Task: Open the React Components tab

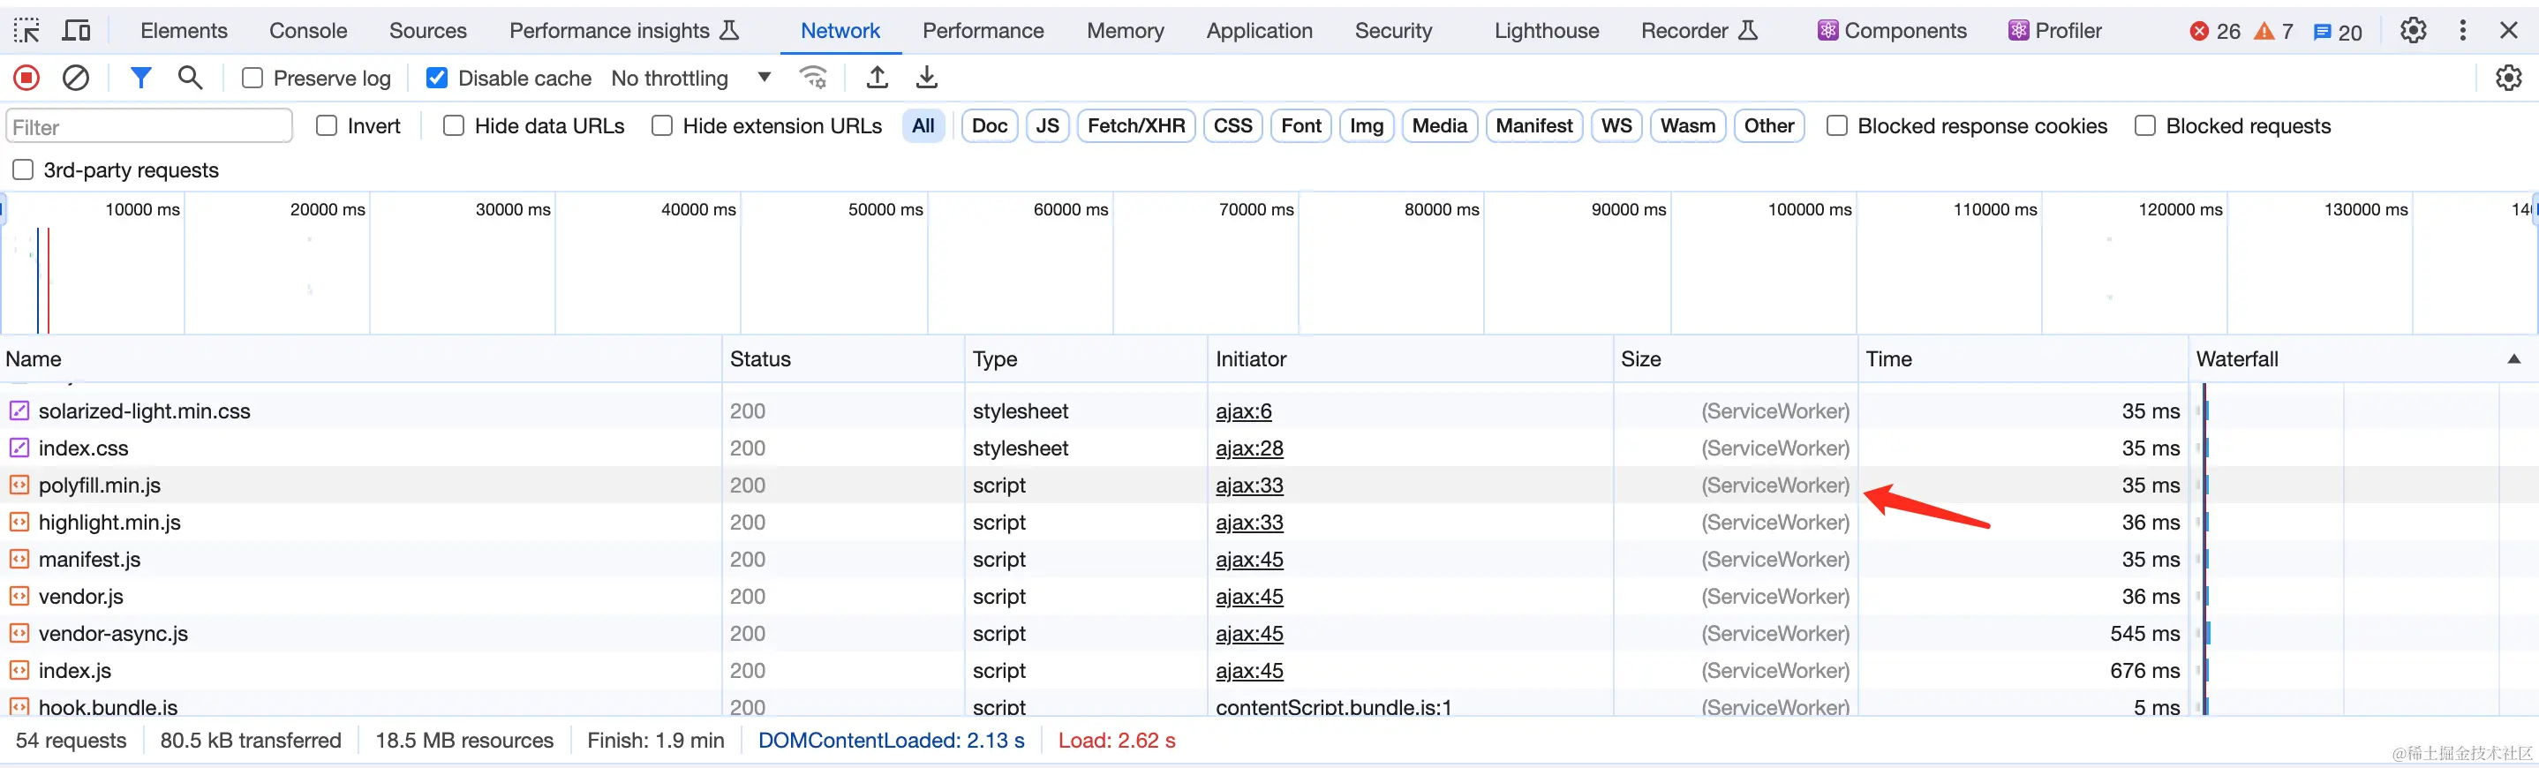Action: pos(1891,31)
